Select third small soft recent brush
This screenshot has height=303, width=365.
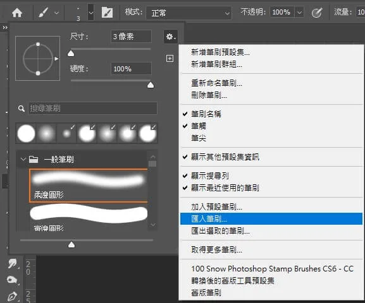click(66, 133)
